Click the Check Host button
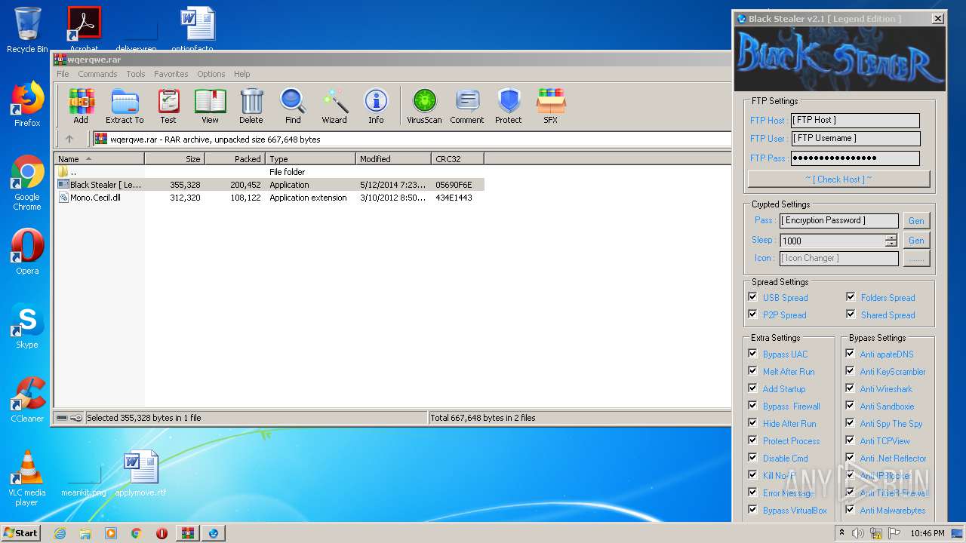Screen dimensions: 966x543 pyautogui.click(x=838, y=179)
